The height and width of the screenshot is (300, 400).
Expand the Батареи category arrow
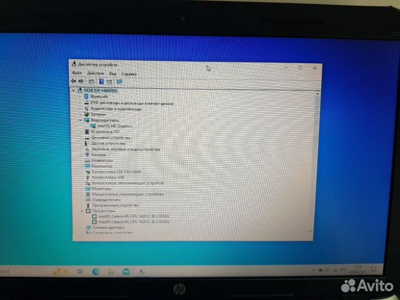tap(81, 114)
